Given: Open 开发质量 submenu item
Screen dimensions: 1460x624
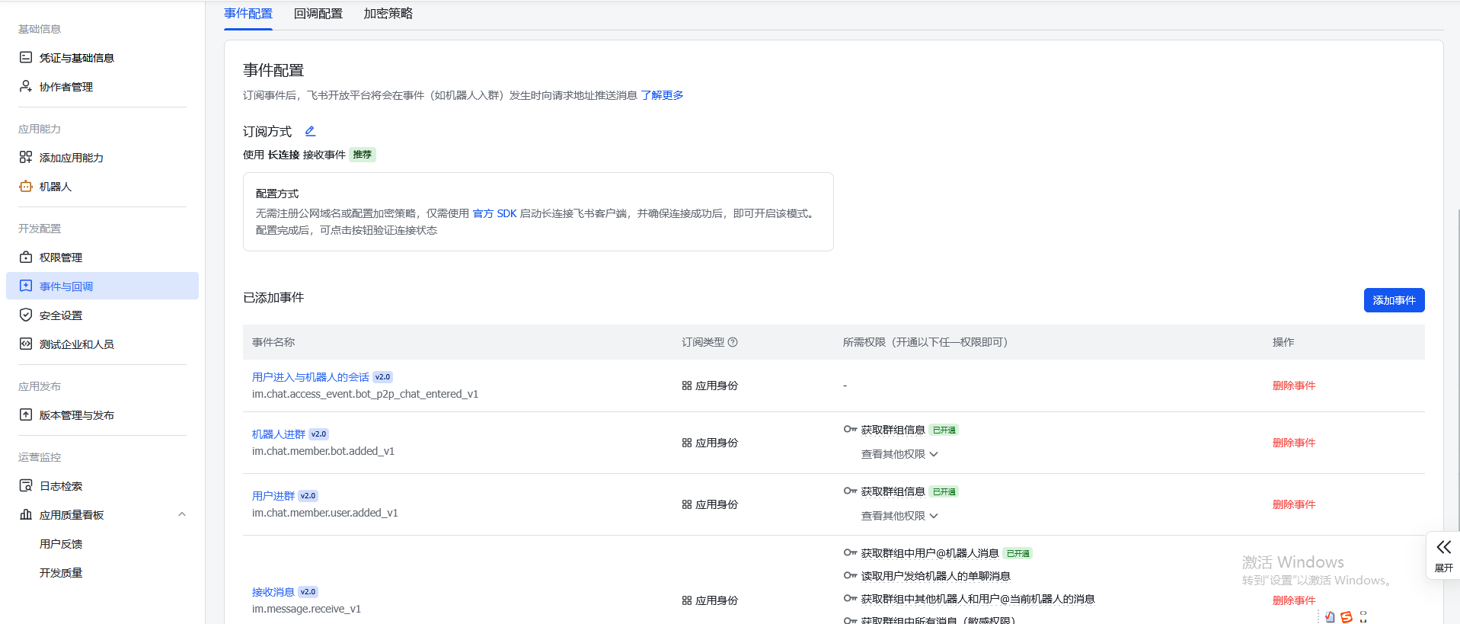Looking at the screenshot, I should click(61, 572).
